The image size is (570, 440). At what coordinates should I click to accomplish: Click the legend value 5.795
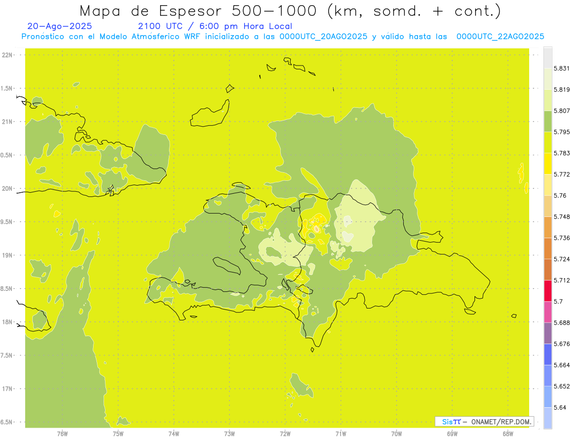[x=561, y=132]
